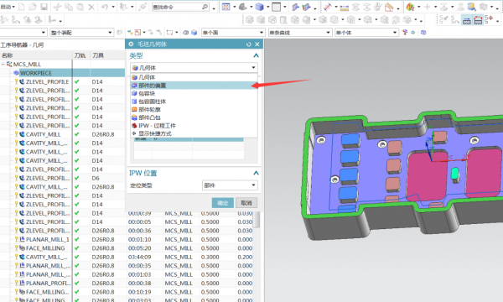Screen dimensions: 503x302
Task: Collapse the MCS_MILL tree node
Action: tap(3, 65)
